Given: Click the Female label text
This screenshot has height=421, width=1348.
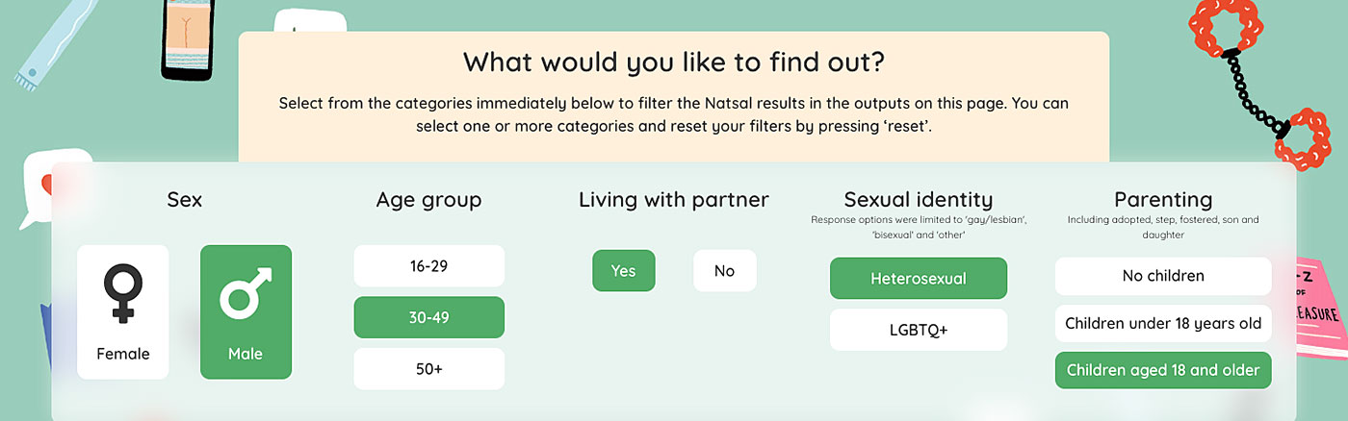Looking at the screenshot, I should pyautogui.click(x=123, y=354).
